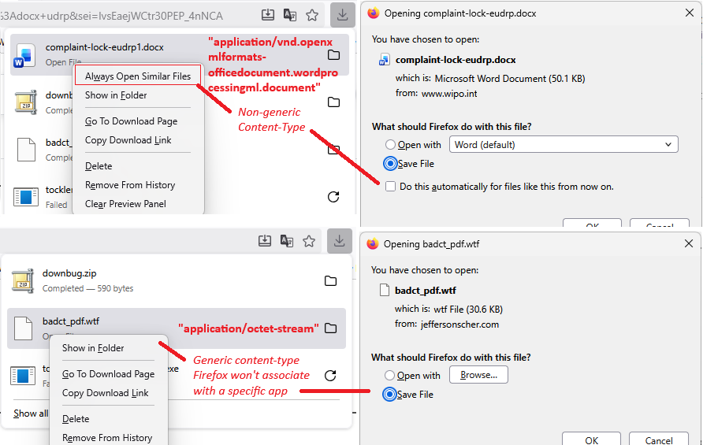Select Show in Folder in top context menu
Screen dimensions: 703x445
116,95
